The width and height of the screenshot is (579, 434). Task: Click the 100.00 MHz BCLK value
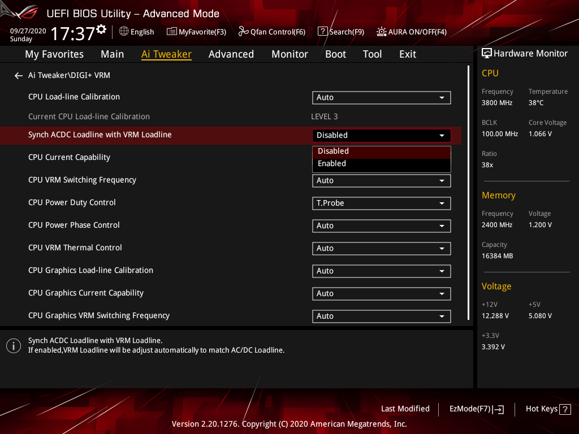500,134
